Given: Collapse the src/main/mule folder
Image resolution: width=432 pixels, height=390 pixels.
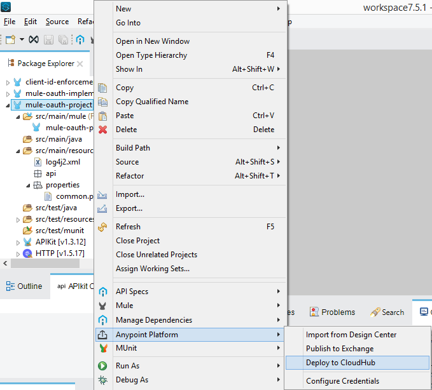Looking at the screenshot, I should tap(18, 117).
